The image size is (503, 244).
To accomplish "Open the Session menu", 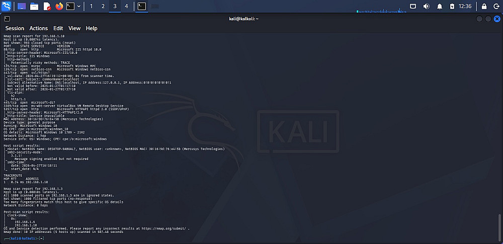I will (15, 28).
